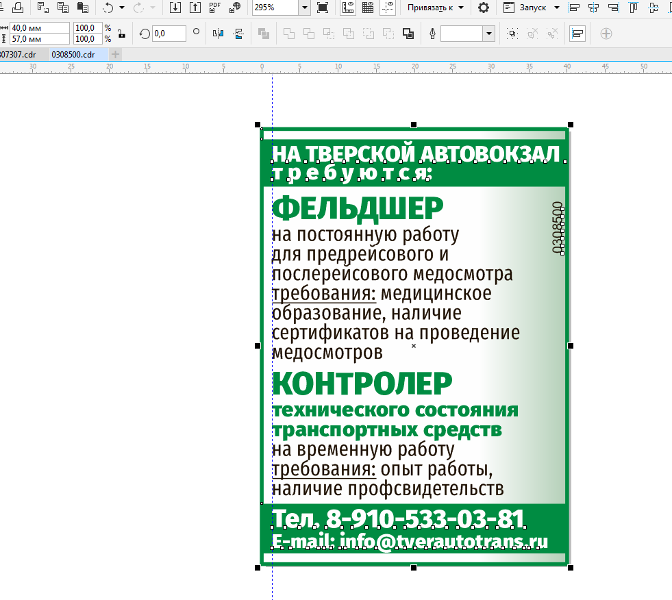Click the "Запуск" launcher button

pyautogui.click(x=525, y=8)
